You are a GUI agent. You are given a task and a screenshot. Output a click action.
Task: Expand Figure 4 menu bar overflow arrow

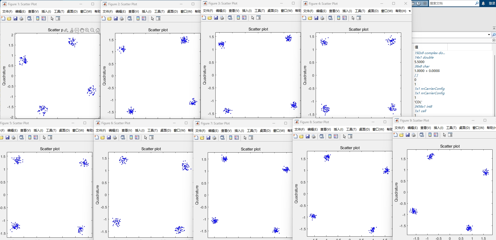pyautogui.click(x=409, y=11)
